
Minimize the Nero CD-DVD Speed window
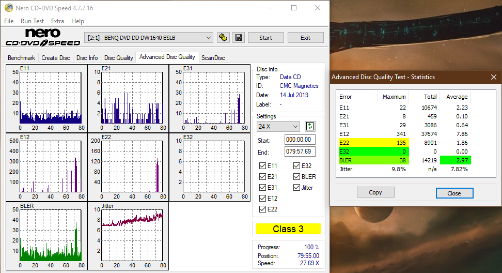pos(271,8)
